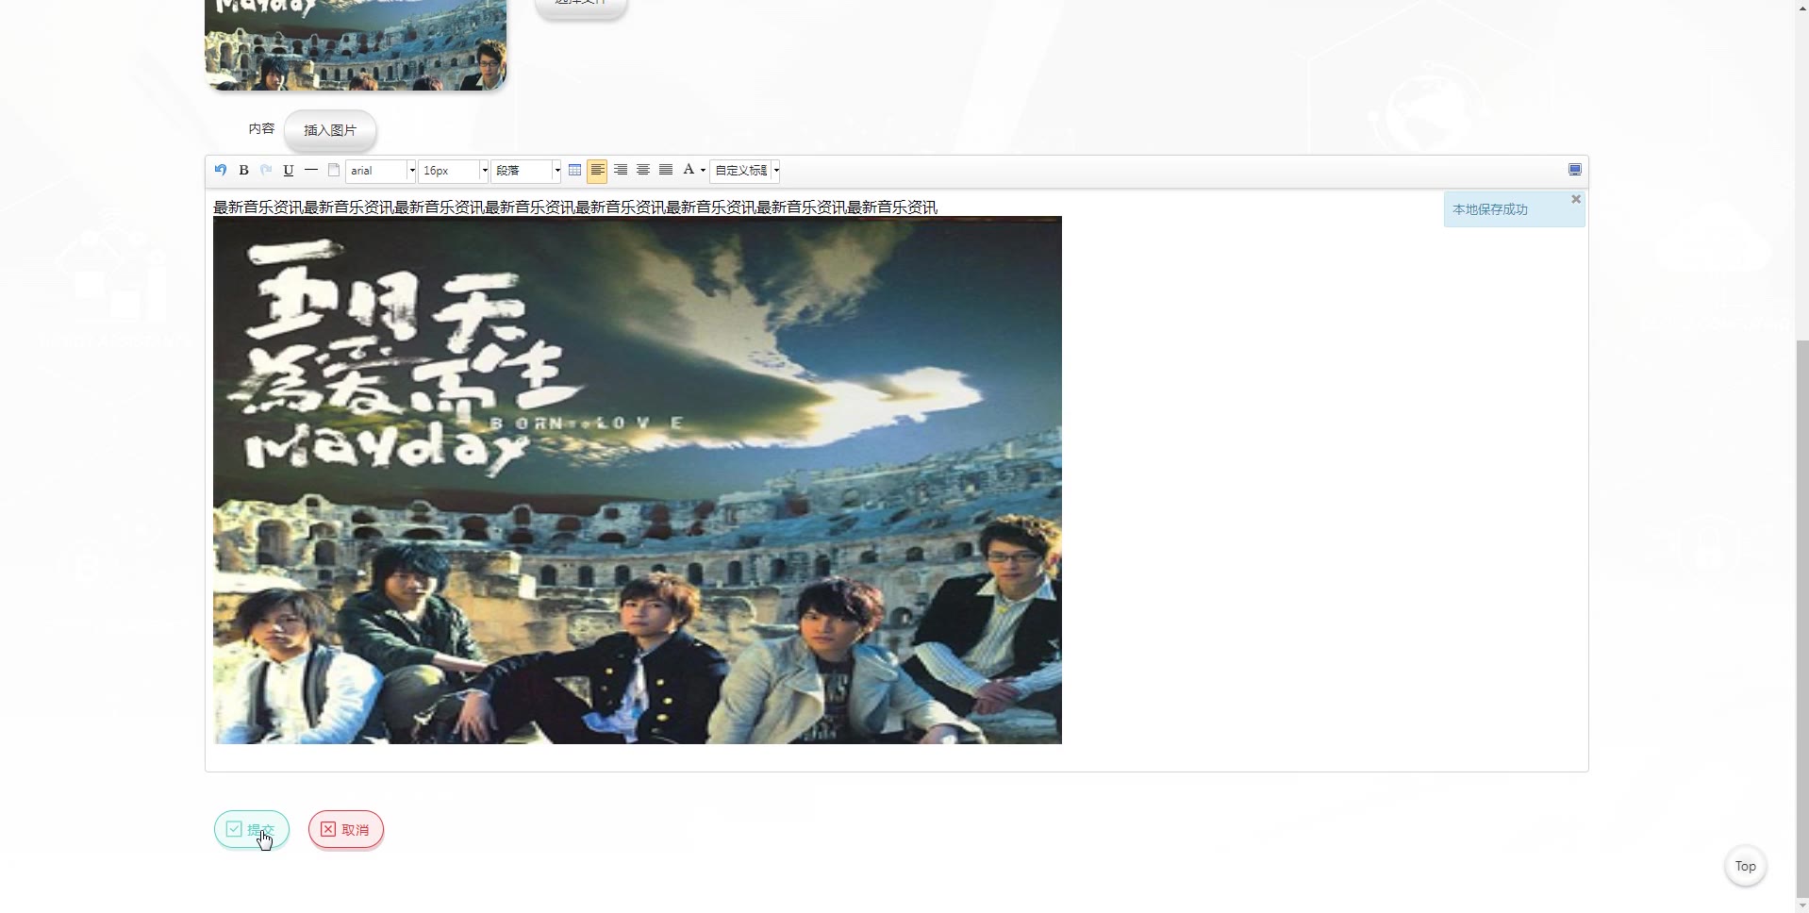
Task: Toggle editor fullscreen mode
Action: point(1575,170)
